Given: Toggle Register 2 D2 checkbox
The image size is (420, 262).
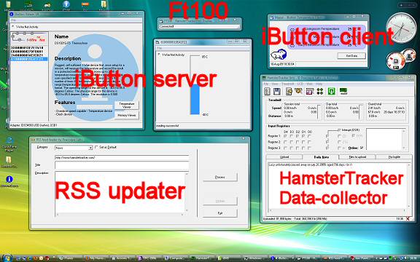Looking at the screenshot, I should click(297, 142).
